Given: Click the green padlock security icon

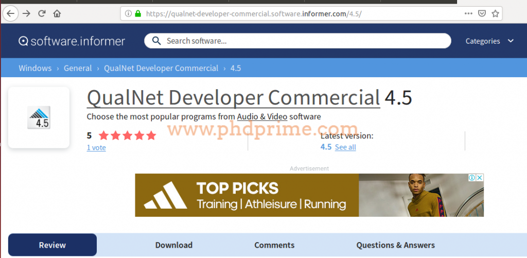Looking at the screenshot, I should (x=137, y=14).
